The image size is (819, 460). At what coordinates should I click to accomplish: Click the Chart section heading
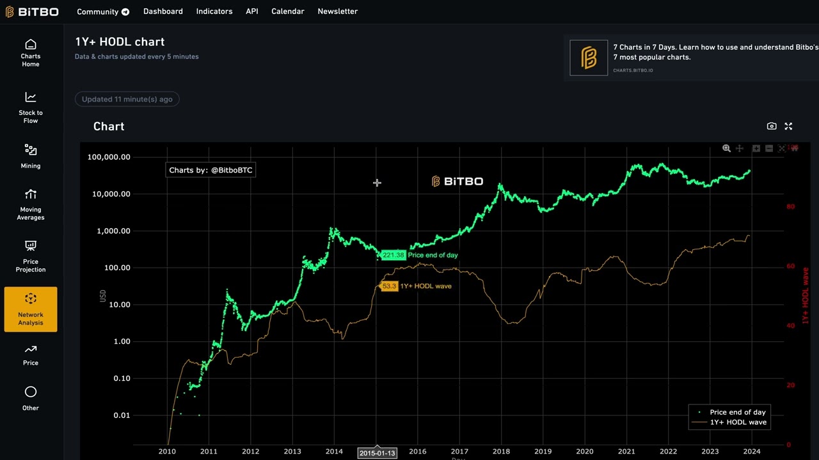[109, 126]
